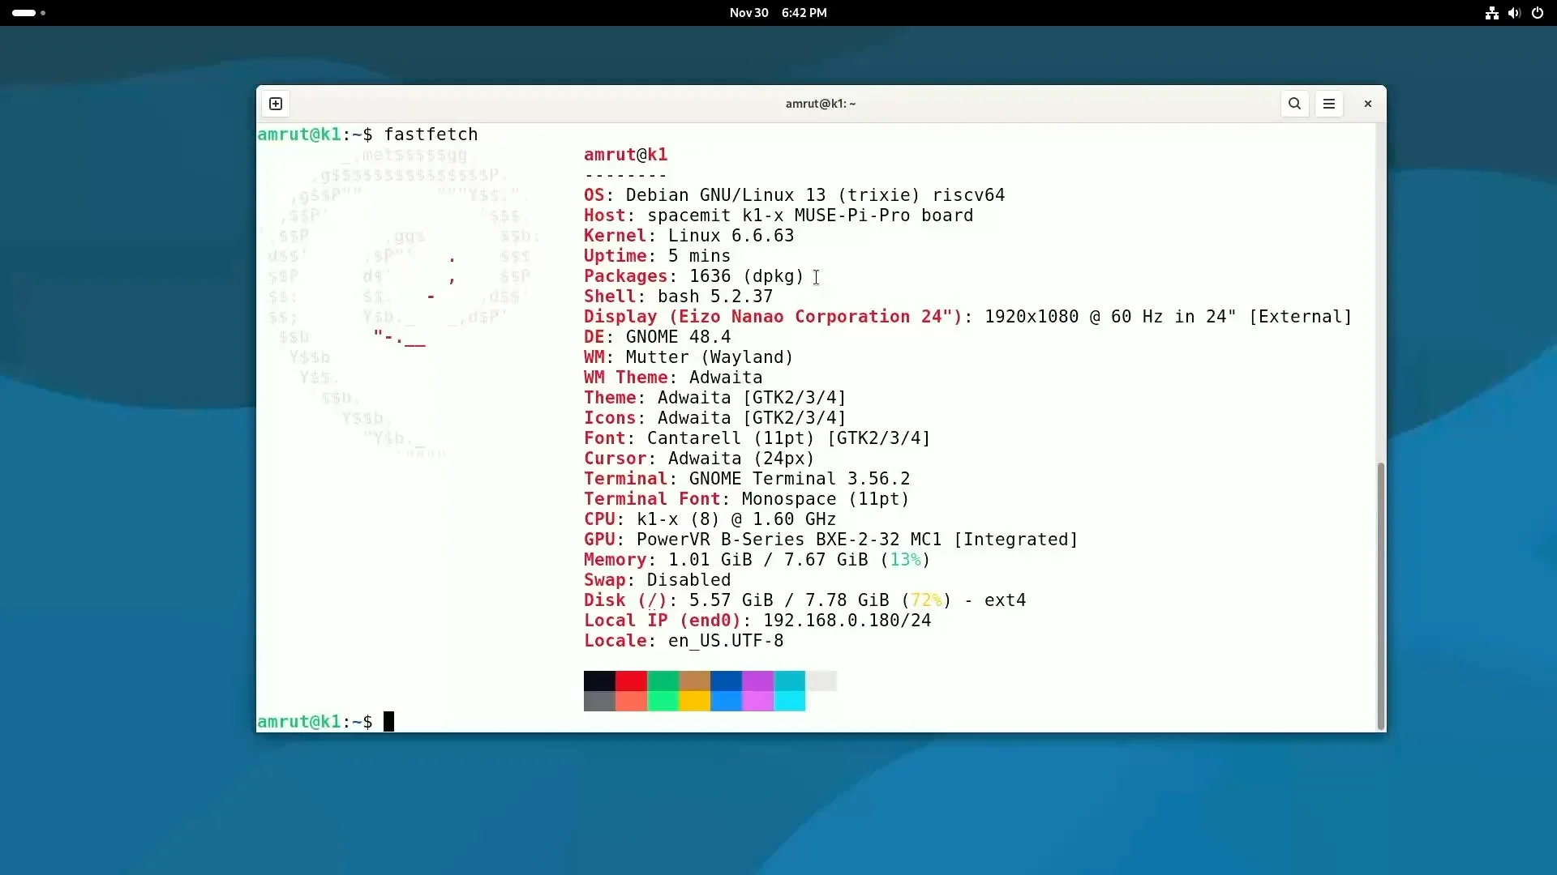Close the terminal window
Viewport: 1557px width, 875px height.
point(1367,104)
